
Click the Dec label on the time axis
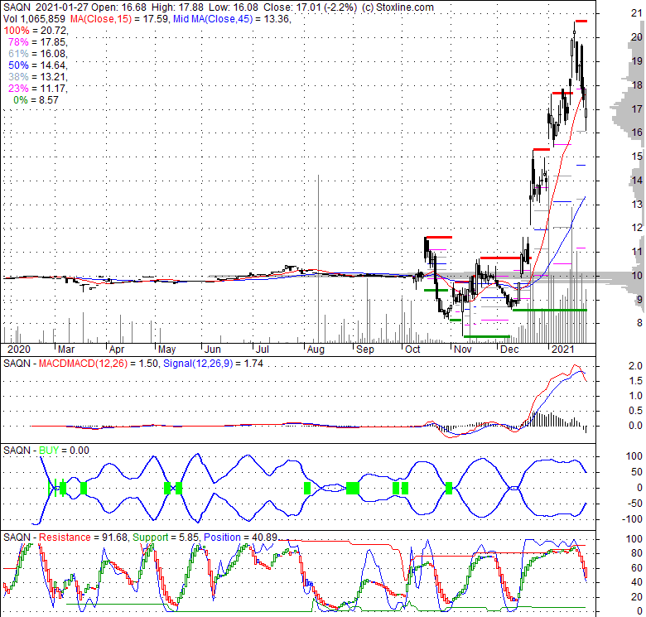[509, 349]
